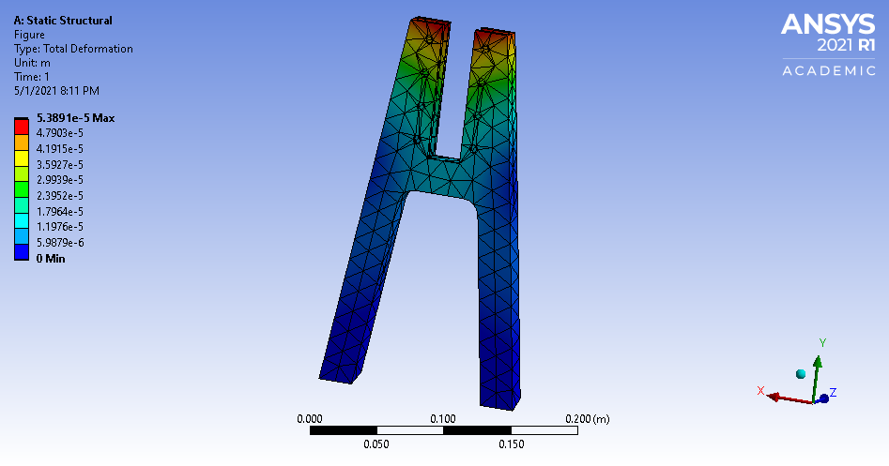This screenshot has width=889, height=466.
Task: Pick the red top of the right prong
Action: pos(495,39)
